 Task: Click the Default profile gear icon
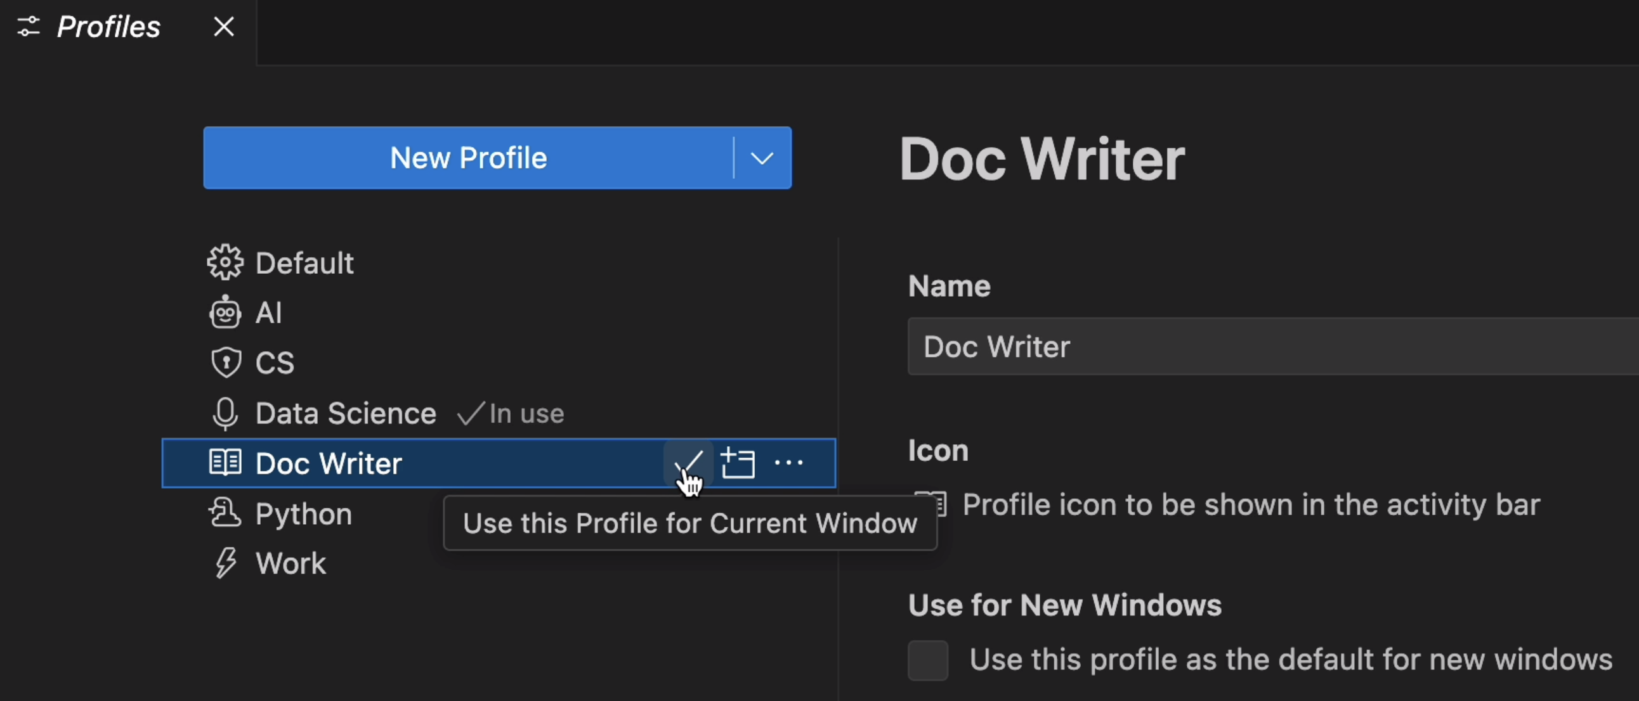225,262
